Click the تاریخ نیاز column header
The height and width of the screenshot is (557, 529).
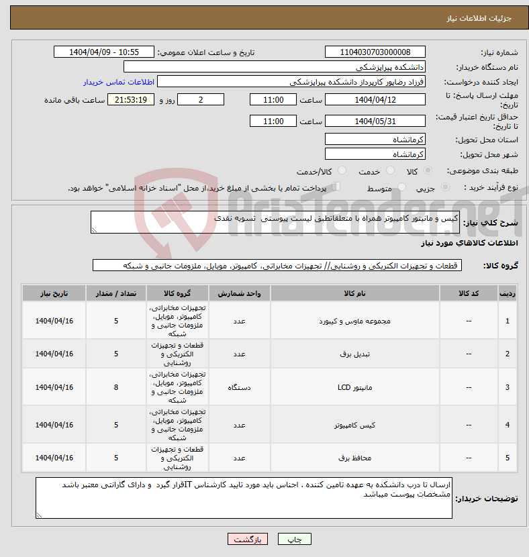[54, 293]
